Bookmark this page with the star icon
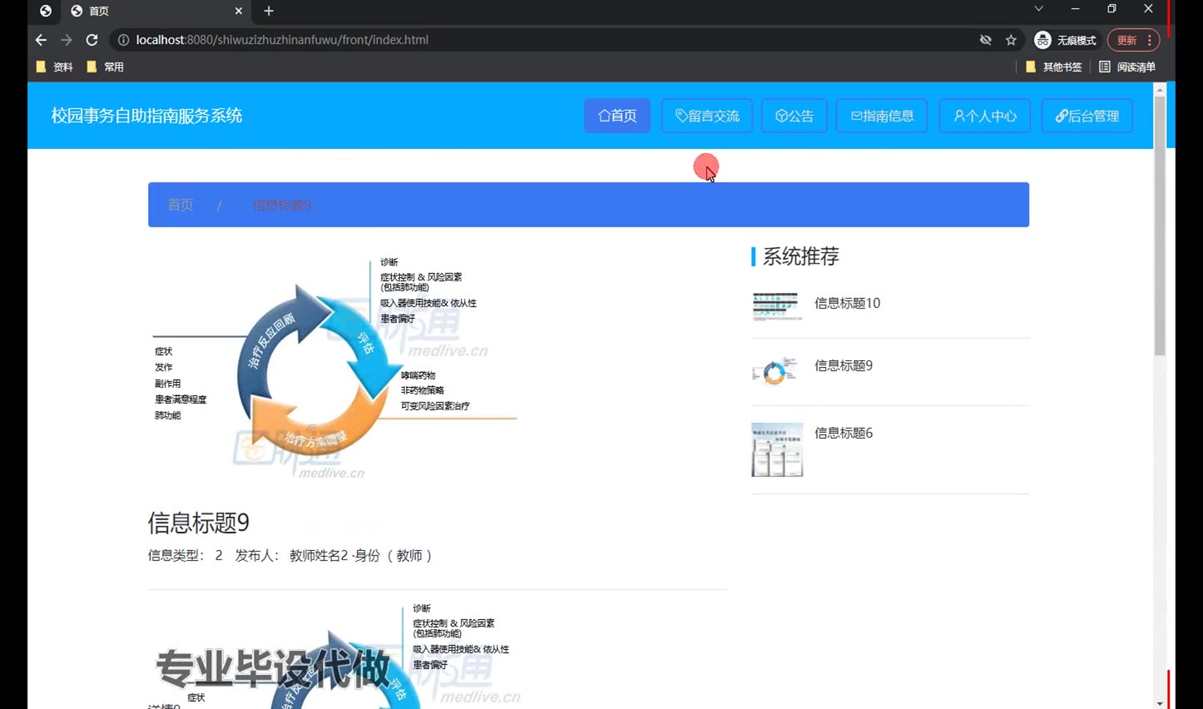The width and height of the screenshot is (1203, 709). pos(1011,40)
